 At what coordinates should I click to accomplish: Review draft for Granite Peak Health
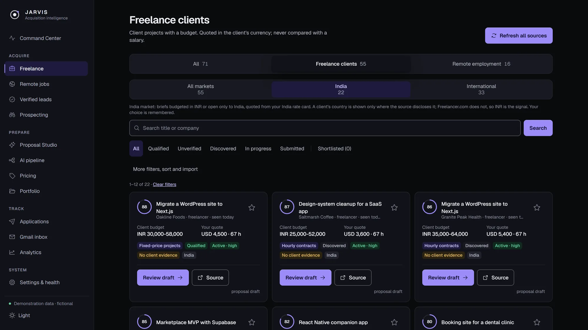pos(448,277)
